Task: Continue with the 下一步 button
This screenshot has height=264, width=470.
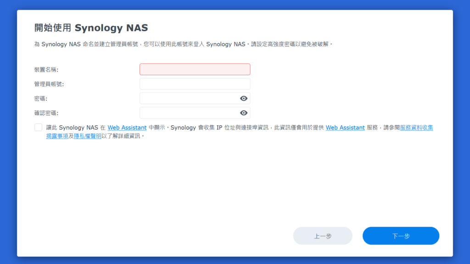Action: [401, 236]
